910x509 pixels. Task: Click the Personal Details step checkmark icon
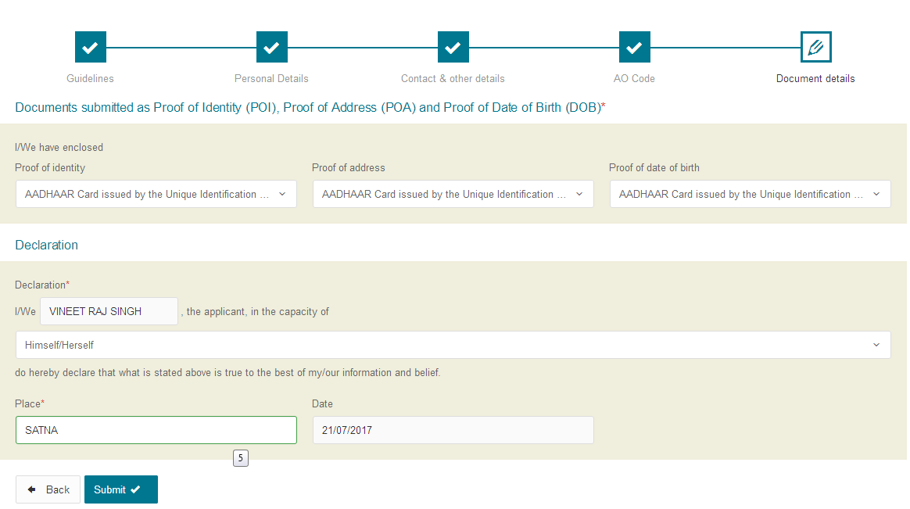[x=271, y=47]
